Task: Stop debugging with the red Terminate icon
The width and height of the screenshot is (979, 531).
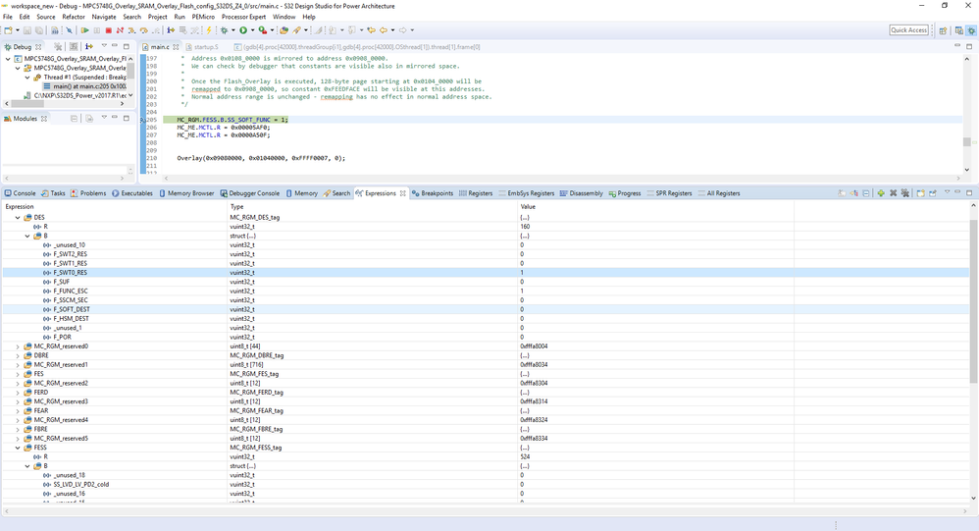Action: pyautogui.click(x=109, y=30)
